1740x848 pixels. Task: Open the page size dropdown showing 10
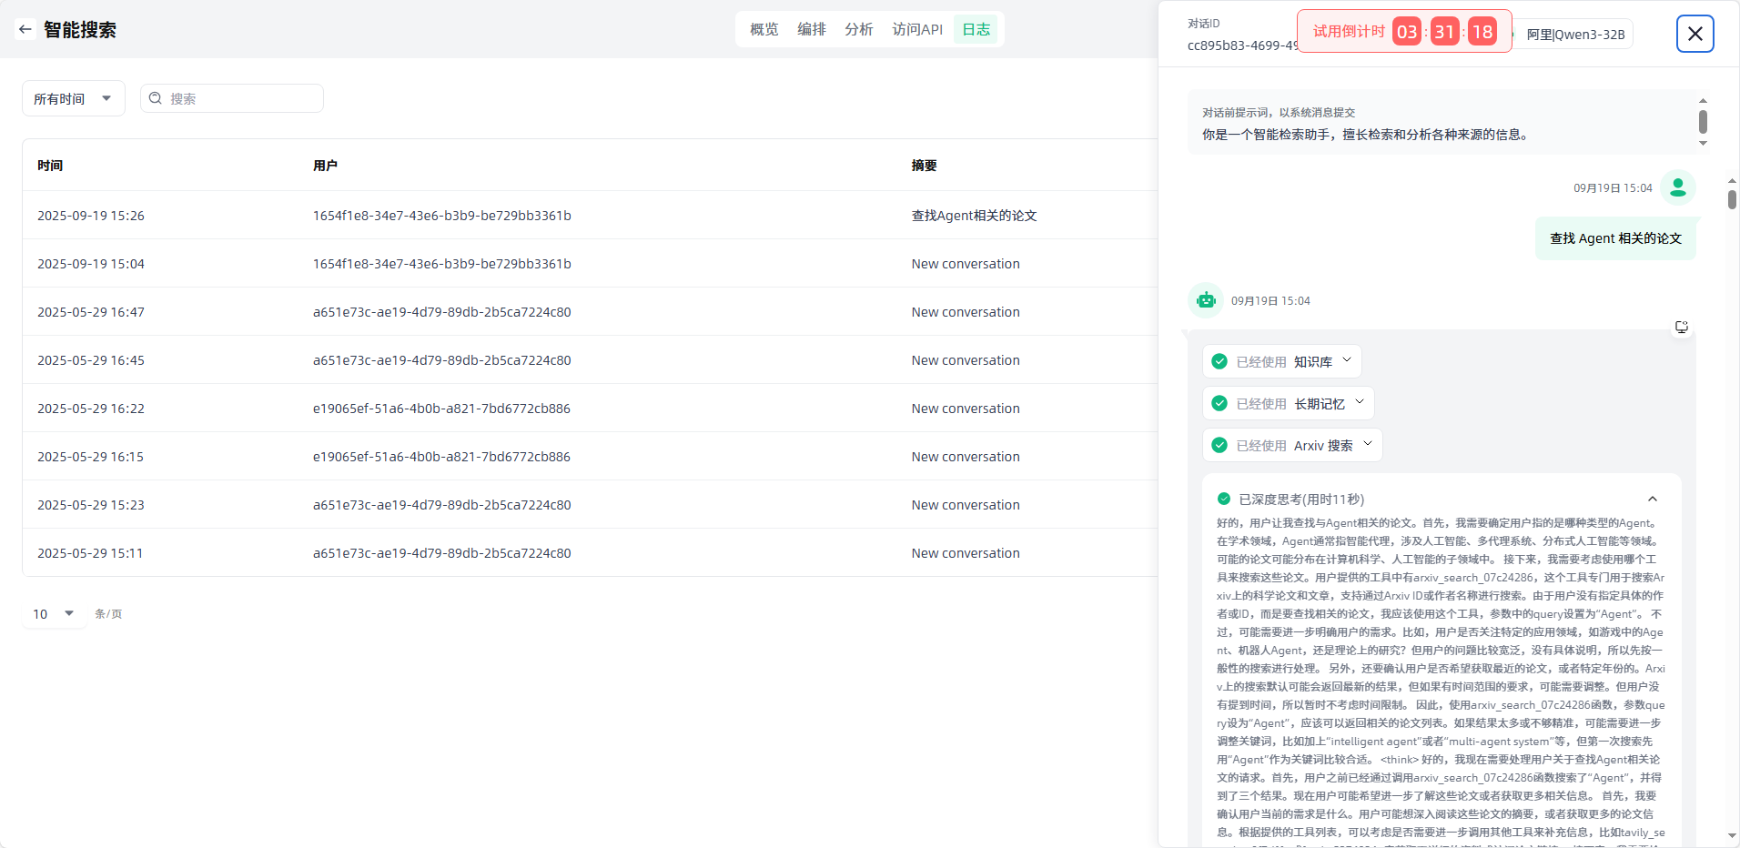(54, 614)
